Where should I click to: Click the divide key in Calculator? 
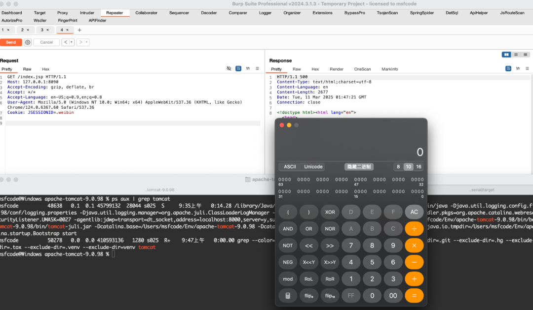414,229
